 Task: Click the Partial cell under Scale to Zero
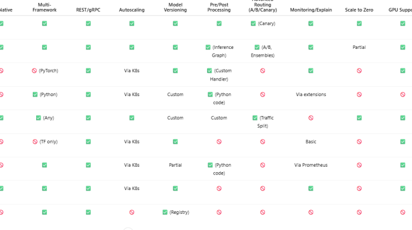[x=359, y=47]
